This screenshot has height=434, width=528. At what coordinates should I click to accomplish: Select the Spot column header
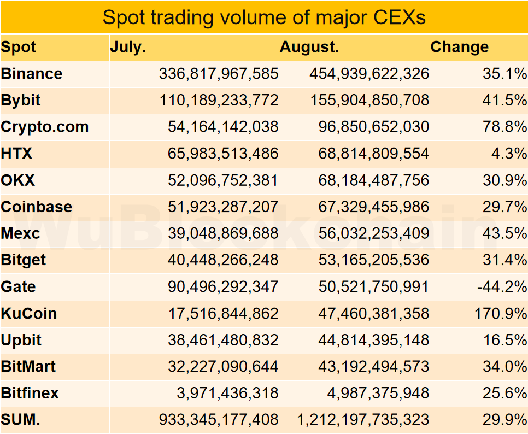pyautogui.click(x=55, y=47)
